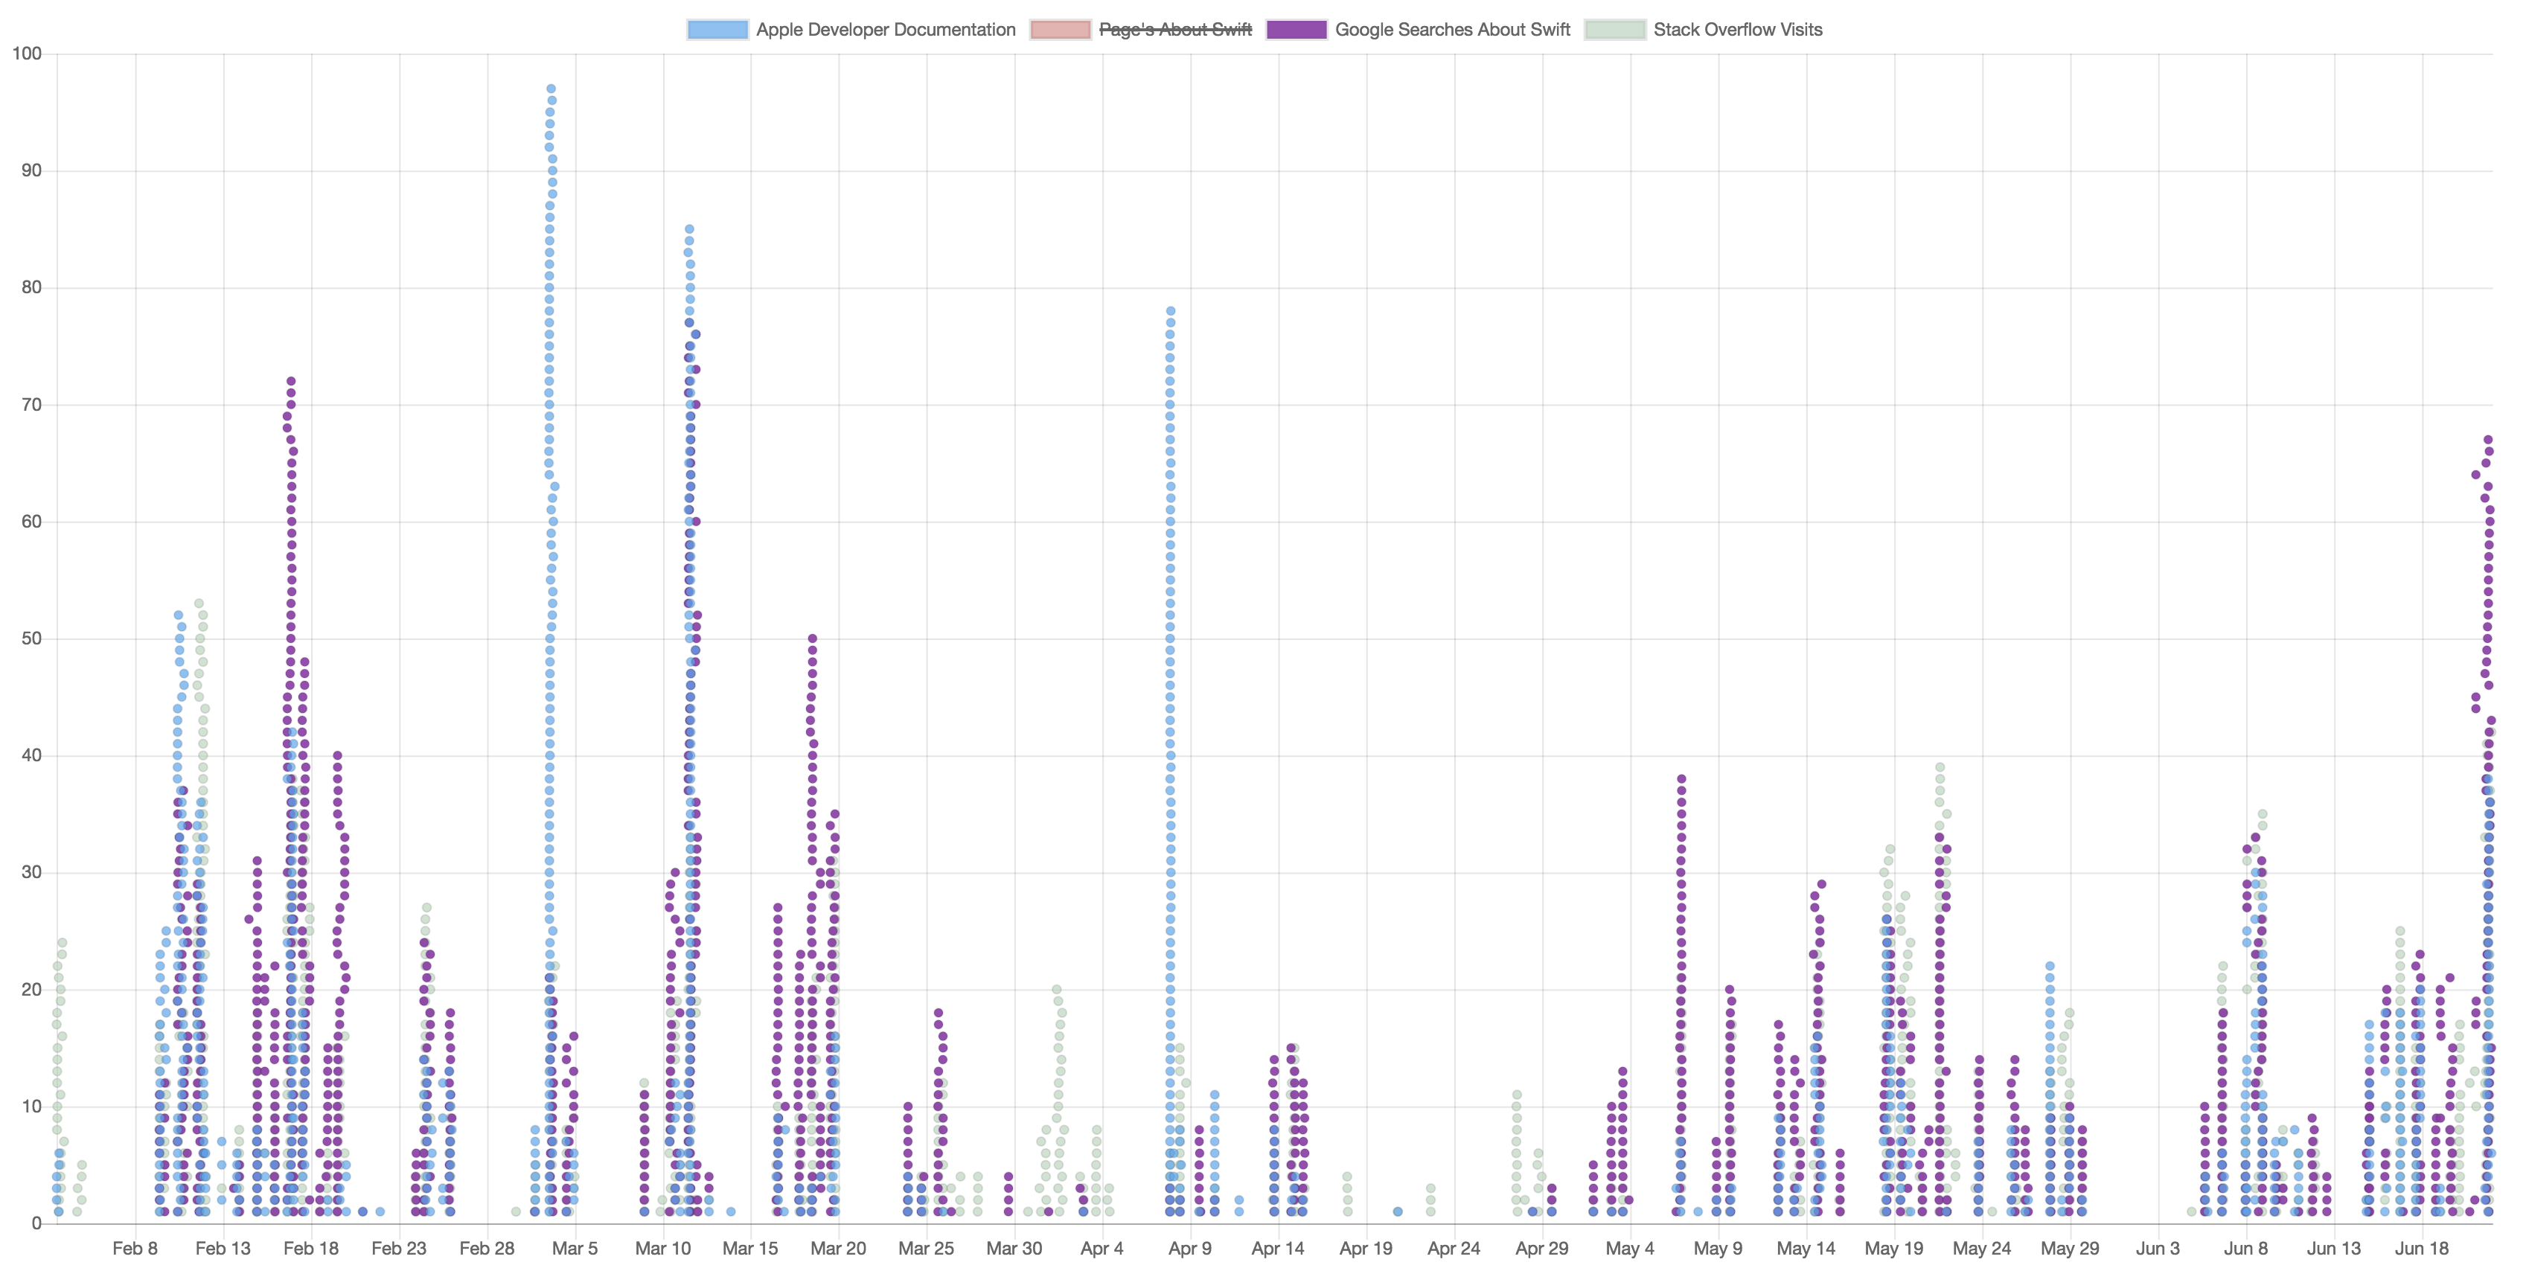Click the "Feb 8" x-axis label

coord(135,1249)
